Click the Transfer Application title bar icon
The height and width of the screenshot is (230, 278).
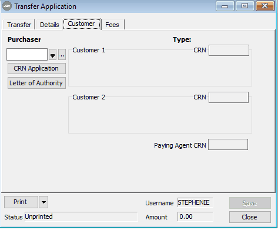[7, 6]
